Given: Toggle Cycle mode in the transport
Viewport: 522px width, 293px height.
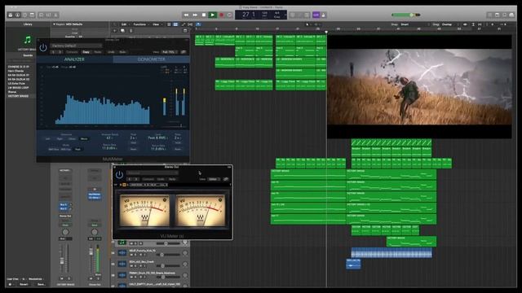Looking at the screenshot, I should pyautogui.click(x=229, y=15).
